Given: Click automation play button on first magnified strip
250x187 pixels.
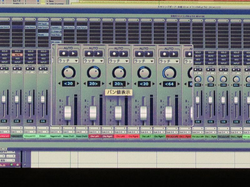Looking at the screenshot, I should [73, 53].
